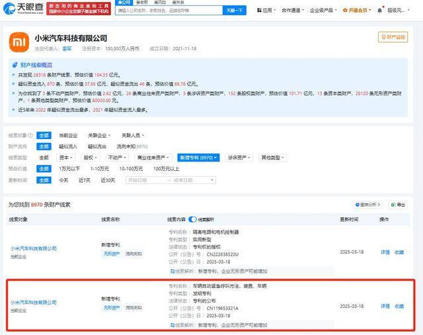This screenshot has width=423, height=335.
Task: Click the info icon beside 线索对象
Action: [30, 135]
